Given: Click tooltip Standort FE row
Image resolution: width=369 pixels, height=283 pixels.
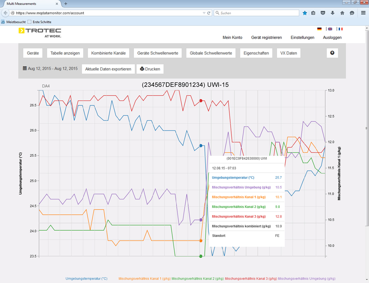Looking at the screenshot, I should (x=247, y=236).
